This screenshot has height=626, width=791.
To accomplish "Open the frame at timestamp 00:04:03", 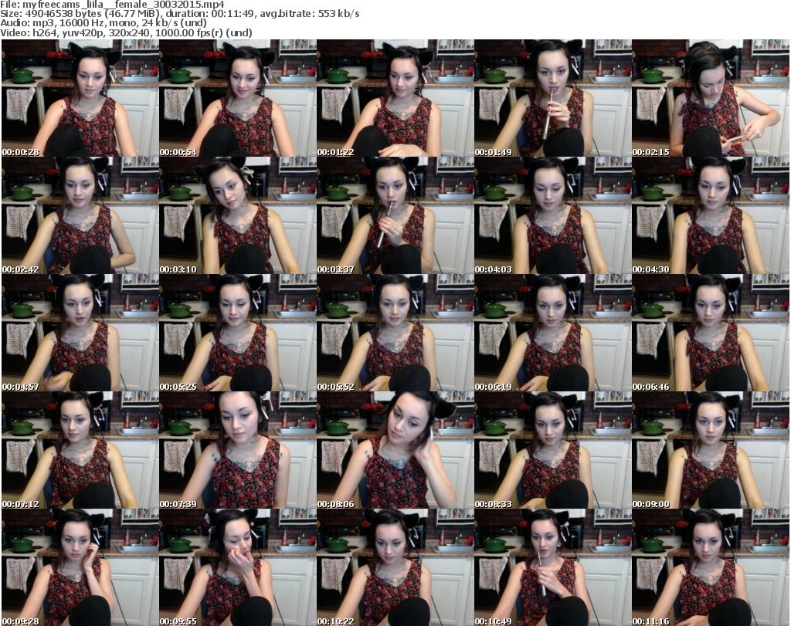I will [552, 215].
